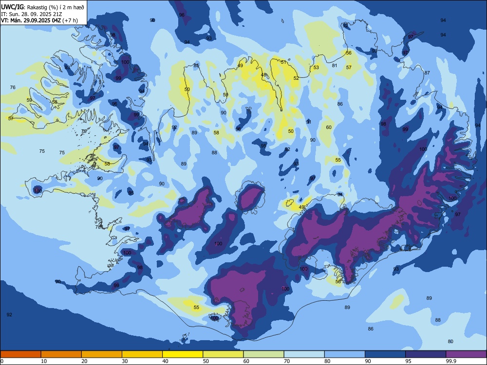487x365 pixels.
Task: Click the map value '52'
Action: (x=296, y=78)
